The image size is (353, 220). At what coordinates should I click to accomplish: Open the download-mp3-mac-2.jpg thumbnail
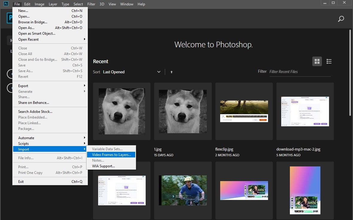(305, 111)
